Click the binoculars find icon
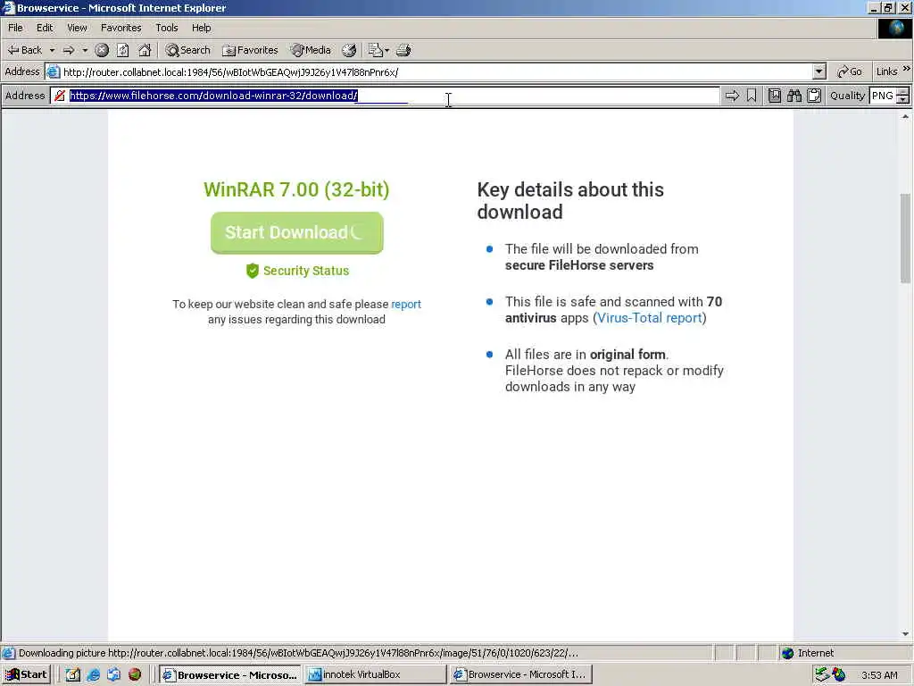This screenshot has width=914, height=686. pyautogui.click(x=794, y=96)
